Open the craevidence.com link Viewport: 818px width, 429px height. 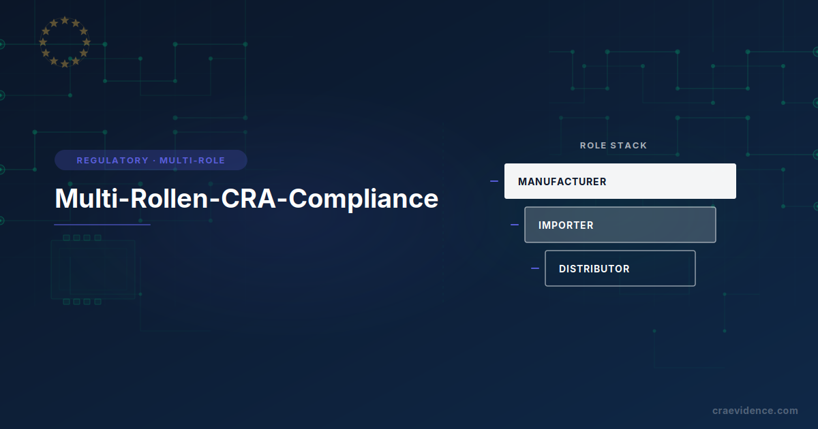click(x=755, y=411)
